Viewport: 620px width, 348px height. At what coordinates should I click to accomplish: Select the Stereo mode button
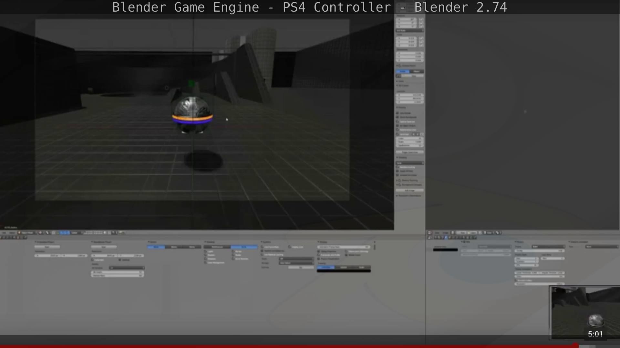point(174,247)
